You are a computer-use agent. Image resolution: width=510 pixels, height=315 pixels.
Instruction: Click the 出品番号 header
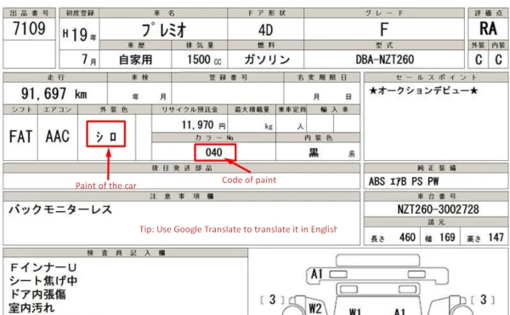pos(29,14)
